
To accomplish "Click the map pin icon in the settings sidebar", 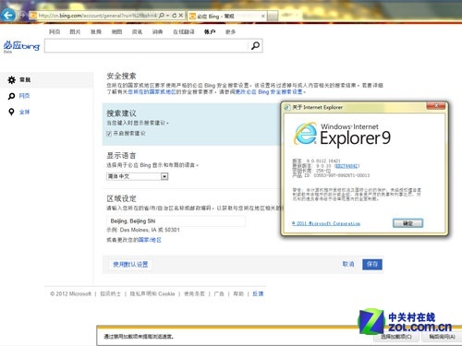I will [x=11, y=112].
